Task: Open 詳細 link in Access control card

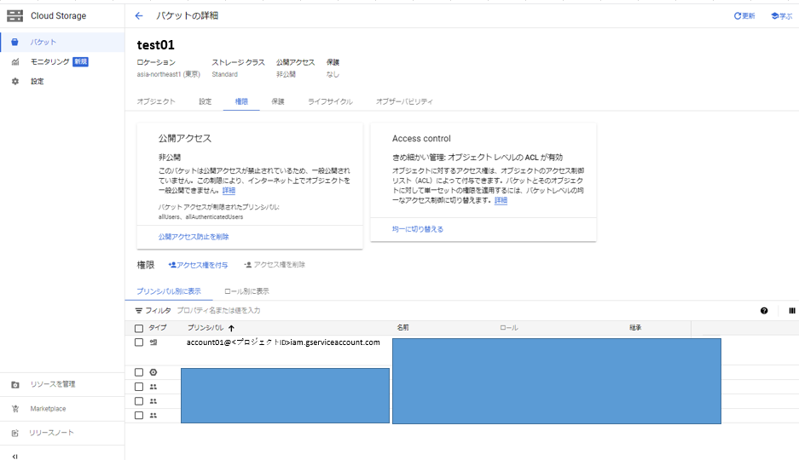Action: click(x=501, y=200)
